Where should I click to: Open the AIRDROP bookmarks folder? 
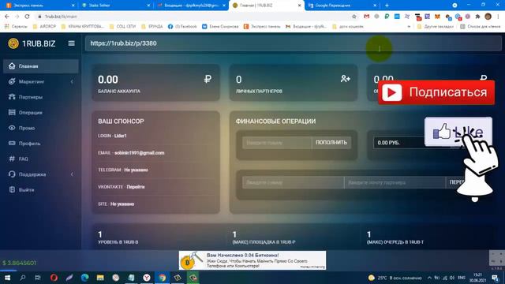click(44, 26)
